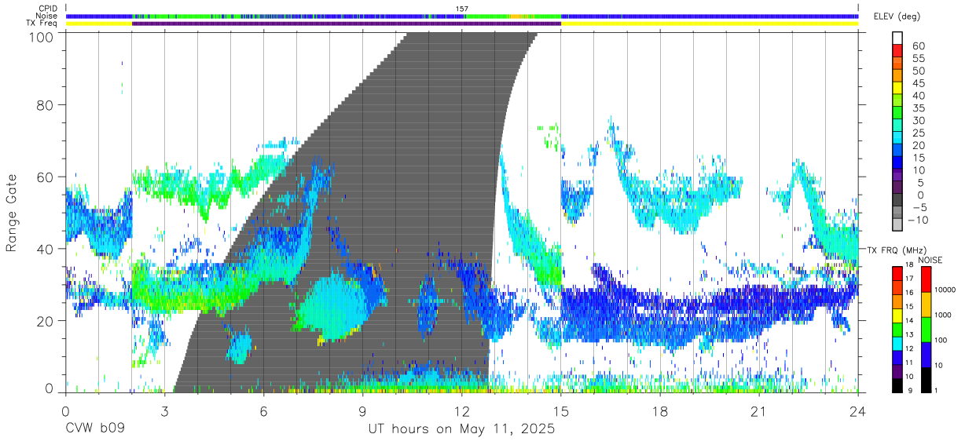The width and height of the screenshot is (965, 445).
Task: Click the Range Gate axis title
Action: coord(12,214)
